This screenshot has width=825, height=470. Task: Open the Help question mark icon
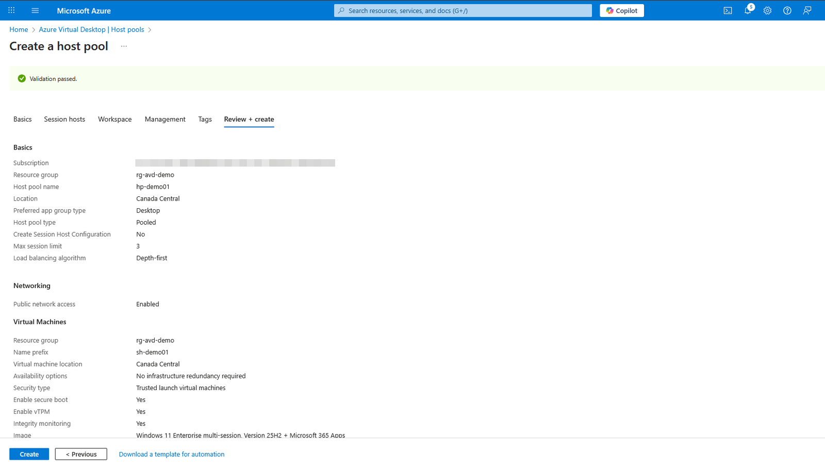787,10
